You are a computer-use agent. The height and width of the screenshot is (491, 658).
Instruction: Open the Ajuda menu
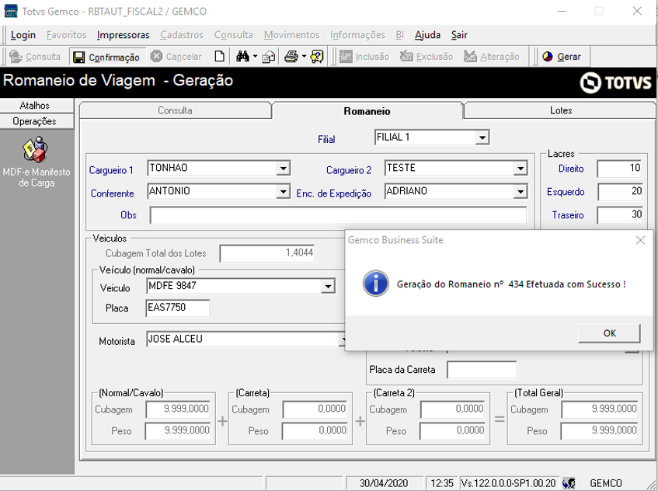tap(427, 35)
